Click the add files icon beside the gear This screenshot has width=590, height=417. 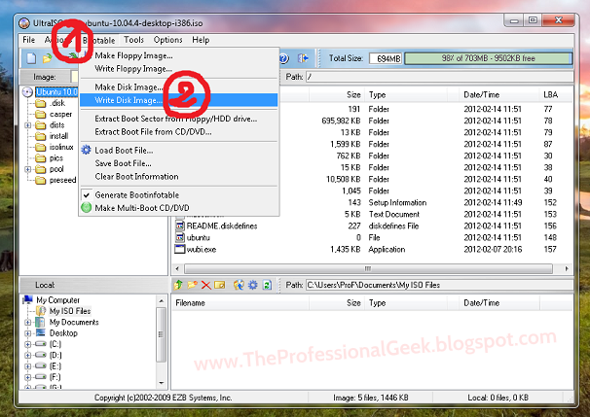[x=239, y=285]
